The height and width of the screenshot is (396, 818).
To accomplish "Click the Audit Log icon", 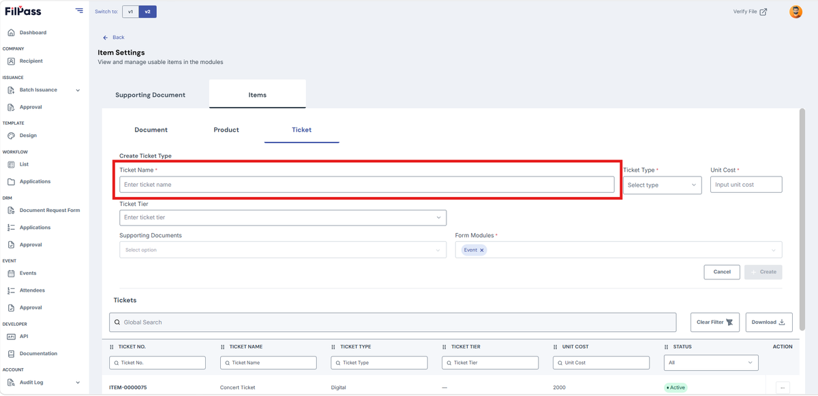I will [11, 382].
